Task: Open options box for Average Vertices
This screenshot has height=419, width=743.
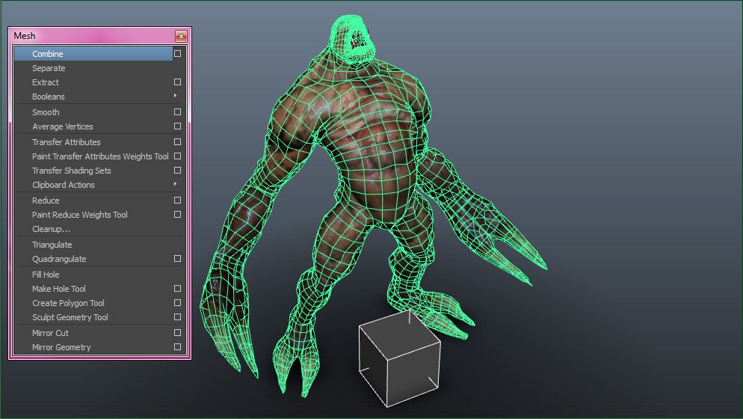Action: 177,126
